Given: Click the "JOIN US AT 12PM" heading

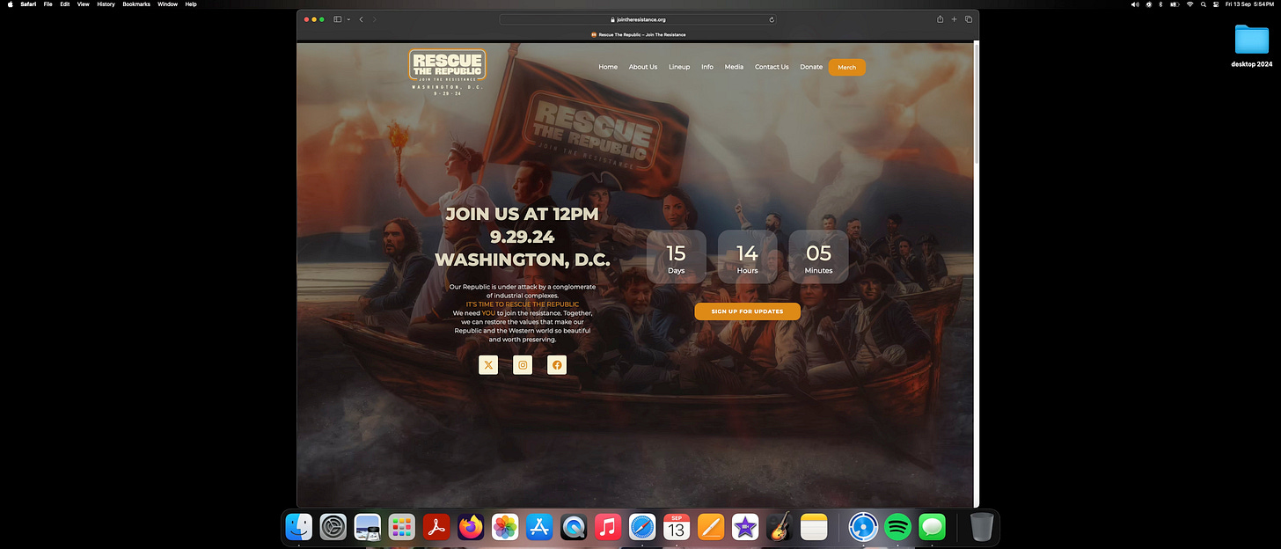Looking at the screenshot, I should [522, 214].
